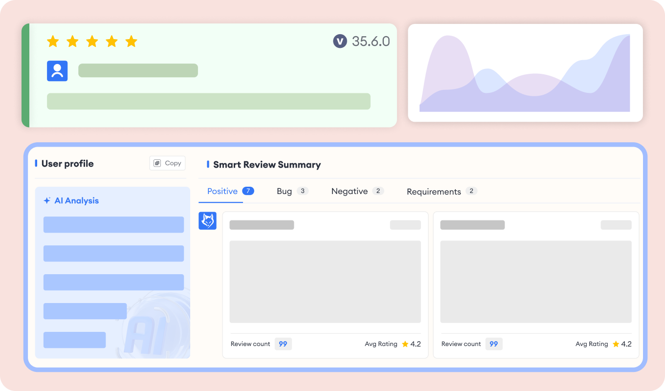The width and height of the screenshot is (665, 391).
Task: Click the sparkle icon beside AI Analysis
Action: coord(47,200)
